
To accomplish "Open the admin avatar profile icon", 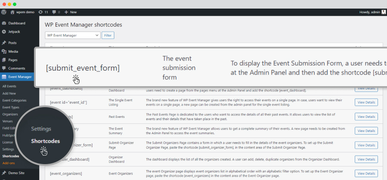I will click(x=384, y=12).
